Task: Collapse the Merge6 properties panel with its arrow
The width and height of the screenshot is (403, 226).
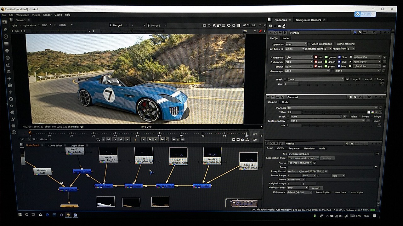Action: tap(271, 33)
